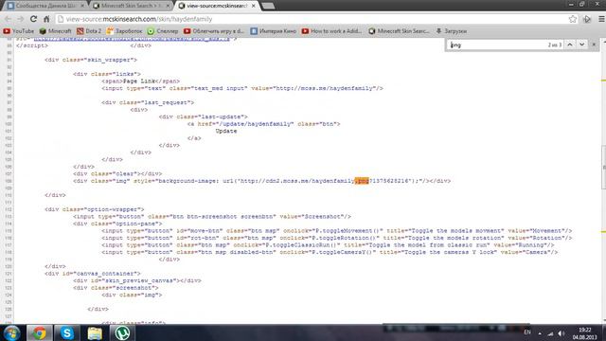Click the browser forward arrow

pos(21,19)
